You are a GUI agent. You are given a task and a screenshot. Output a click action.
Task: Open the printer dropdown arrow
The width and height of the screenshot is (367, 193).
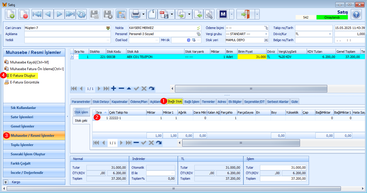tap(143, 14)
